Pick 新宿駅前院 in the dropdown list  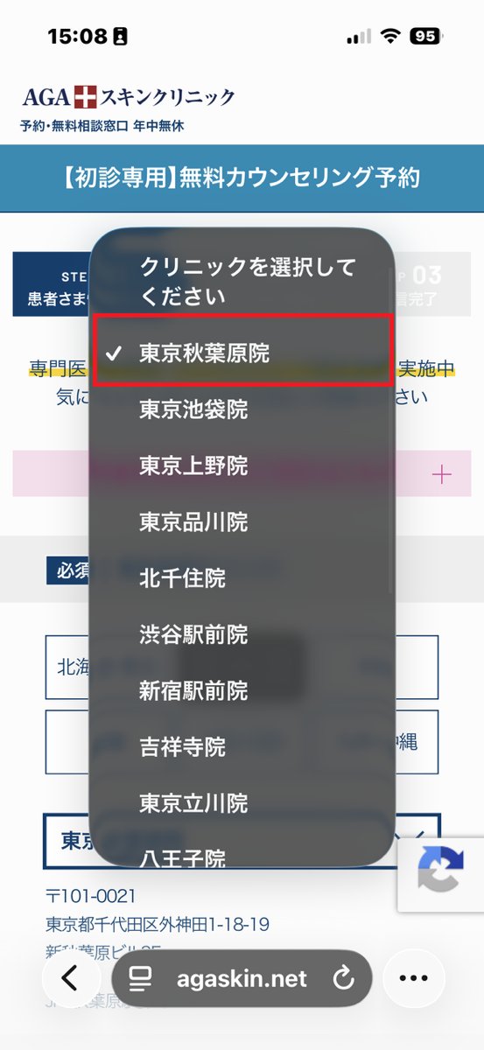click(242, 690)
